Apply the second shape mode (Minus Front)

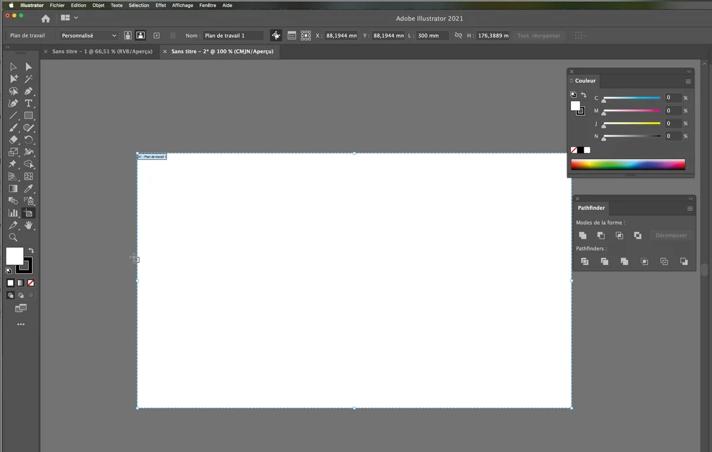click(x=601, y=235)
